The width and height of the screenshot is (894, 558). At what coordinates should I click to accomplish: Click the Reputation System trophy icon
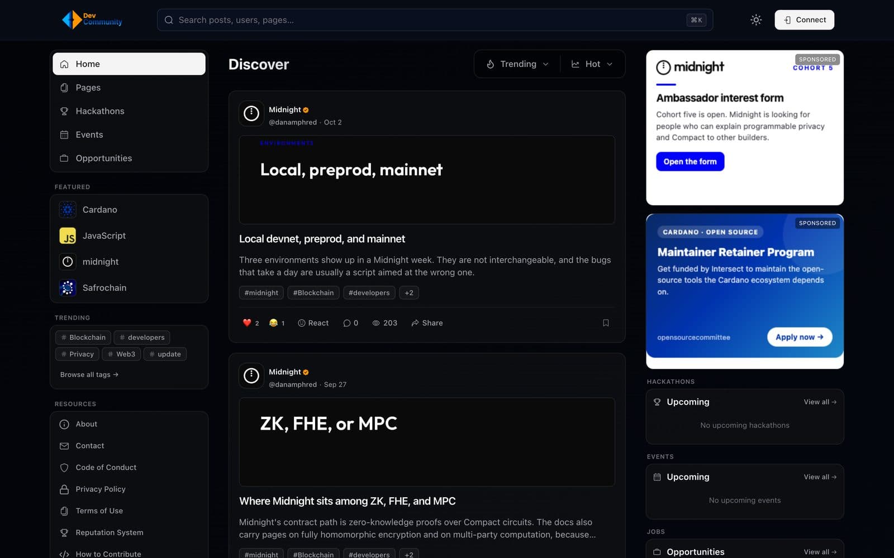pos(64,532)
